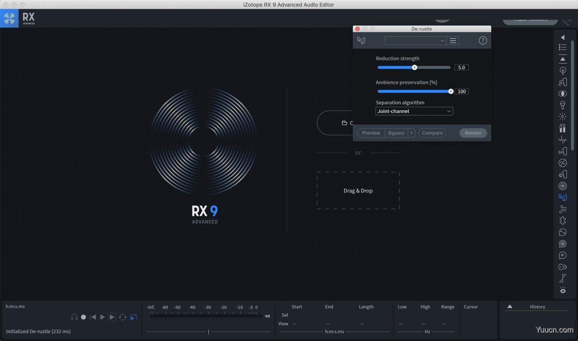The image size is (578, 341).
Task: Open the De-click module
Action: click(563, 117)
